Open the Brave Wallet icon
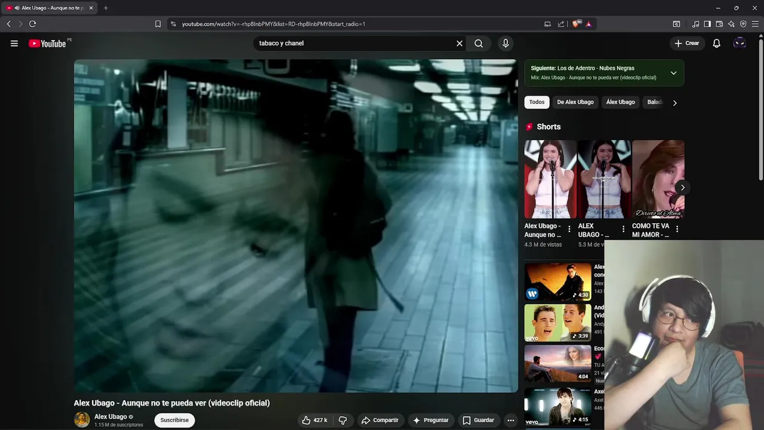The image size is (764, 430). click(x=719, y=24)
